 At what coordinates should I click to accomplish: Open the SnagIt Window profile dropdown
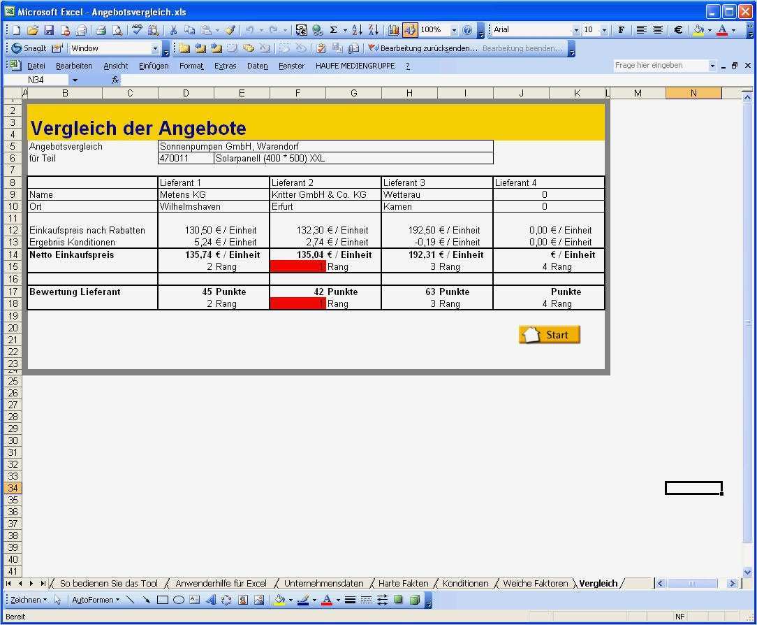155,48
